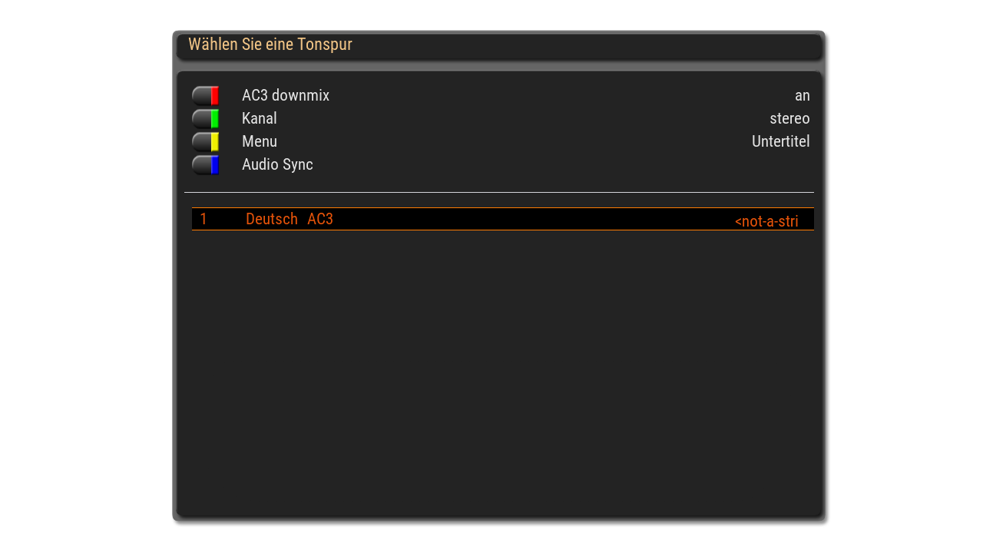Viewport: 983px width, 553px height.
Task: Switch to Untertitel selection
Action: 780,142
